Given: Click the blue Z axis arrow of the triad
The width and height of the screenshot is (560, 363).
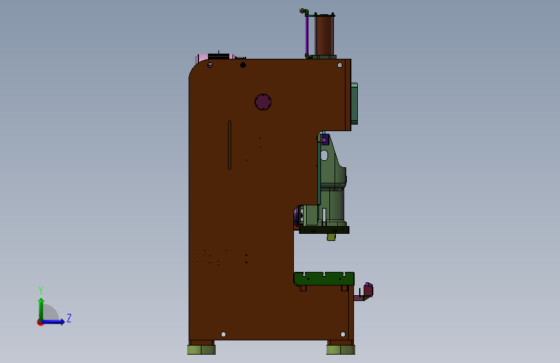Looking at the screenshot, I should tap(53, 322).
